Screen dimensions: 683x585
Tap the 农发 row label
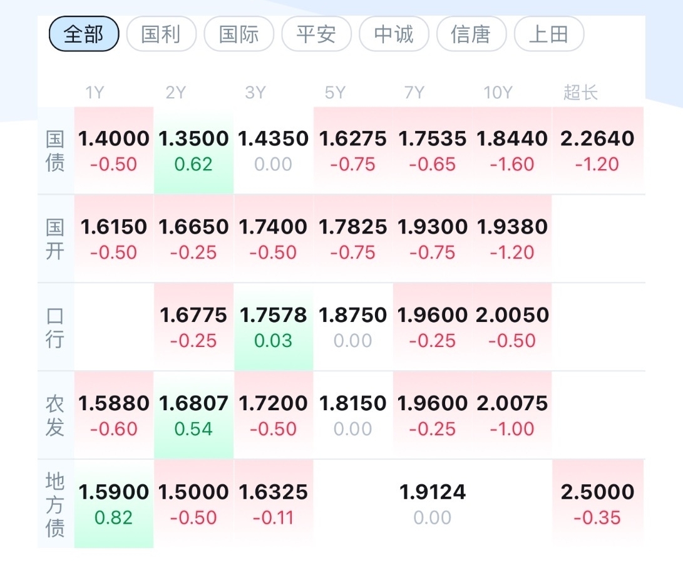pos(55,415)
